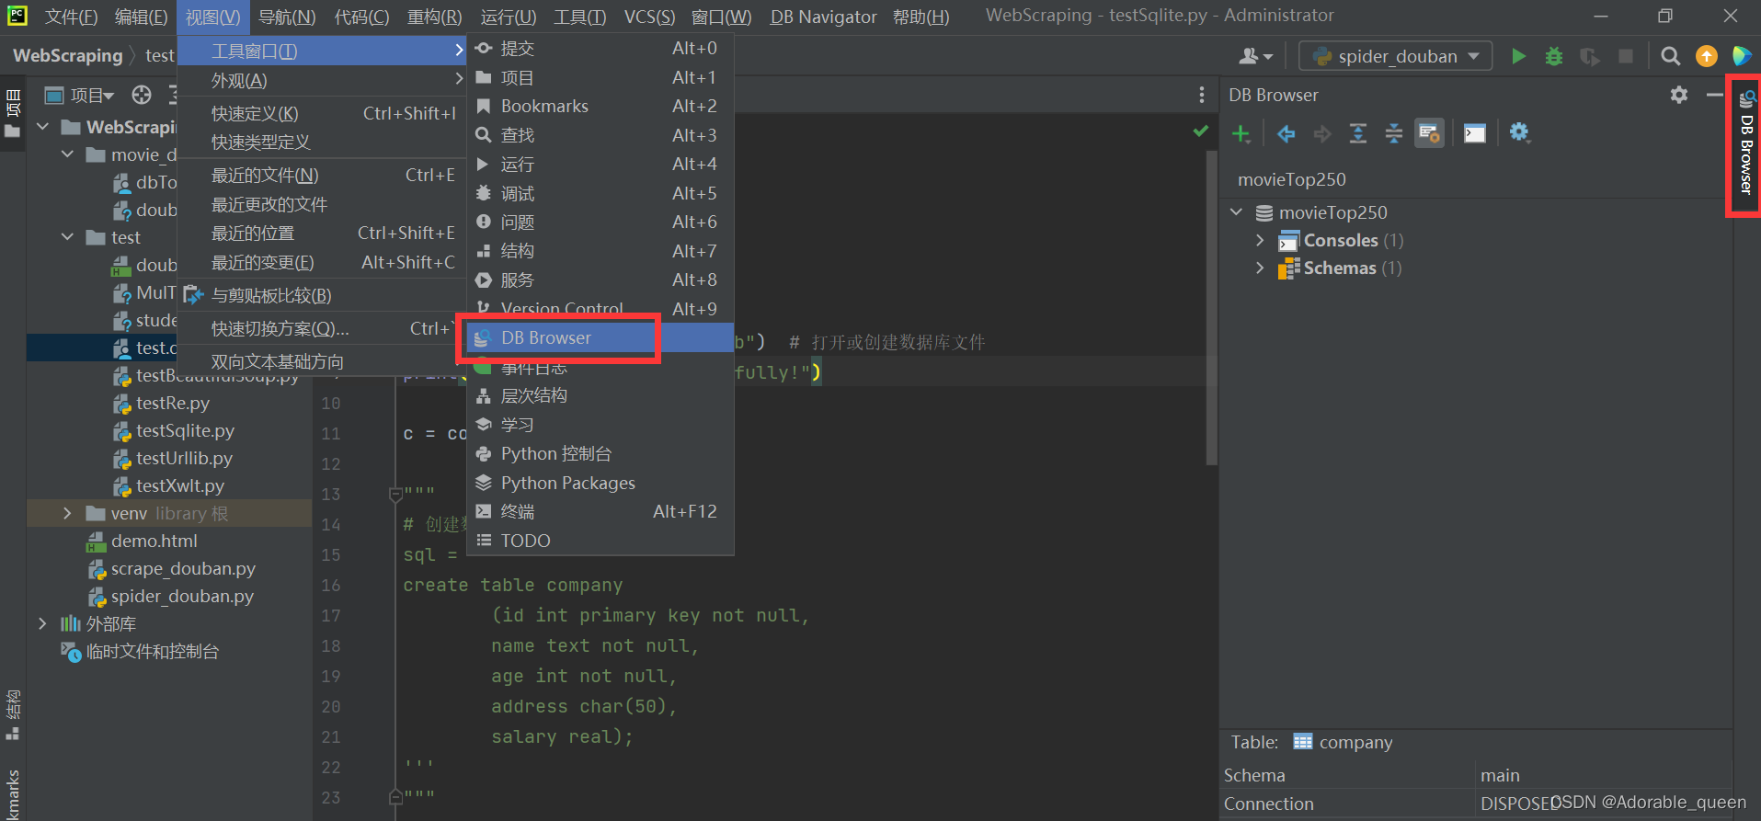Run spider_douban with the green play icon

(1518, 56)
